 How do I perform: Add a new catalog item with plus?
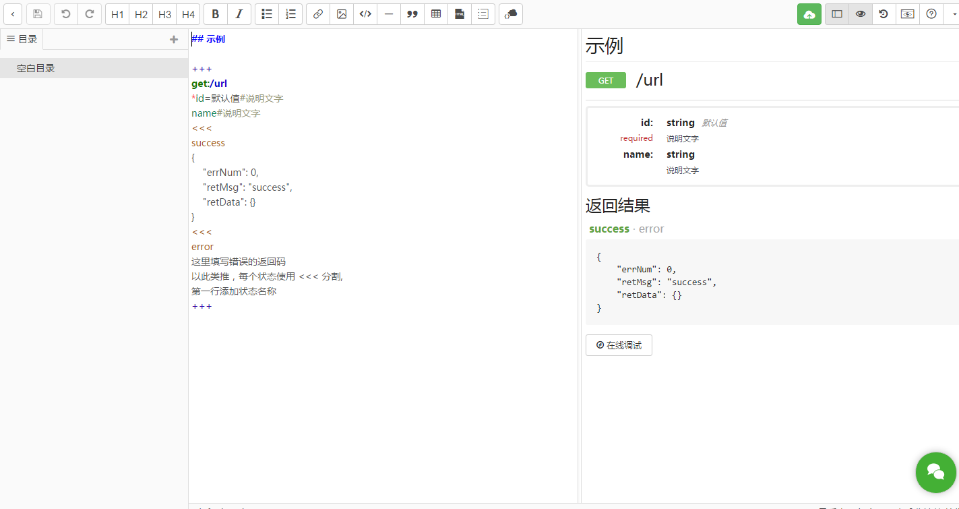(x=174, y=39)
